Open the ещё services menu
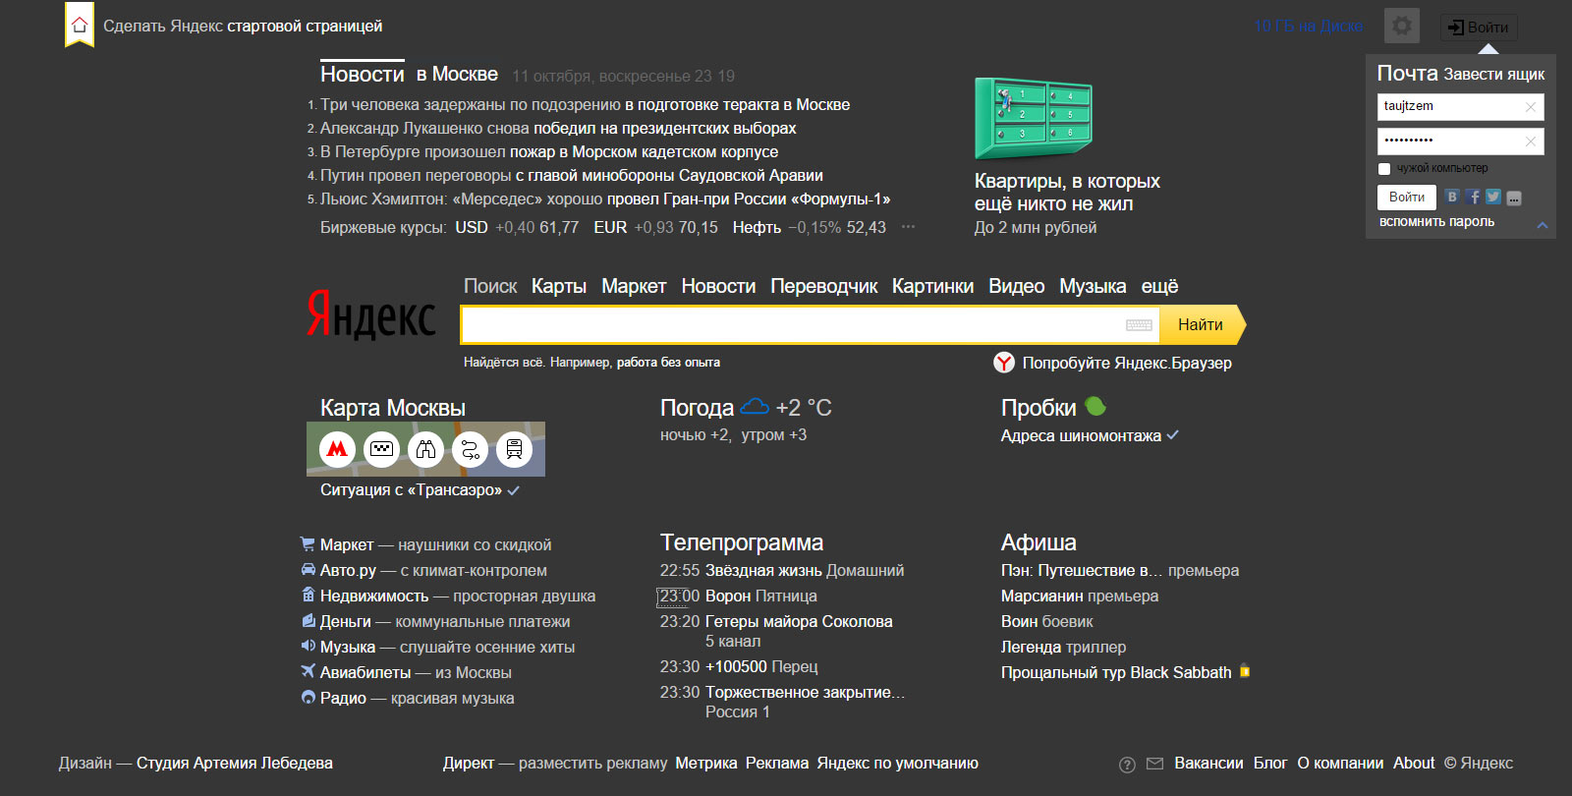Viewport: 1572px width, 796px height. click(1159, 286)
